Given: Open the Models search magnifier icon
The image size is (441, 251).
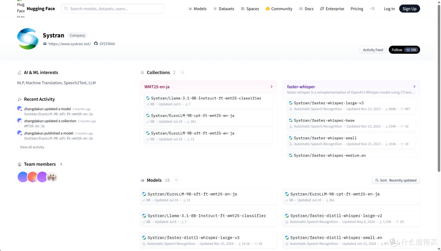Looking at the screenshot, I should coord(176,180).
